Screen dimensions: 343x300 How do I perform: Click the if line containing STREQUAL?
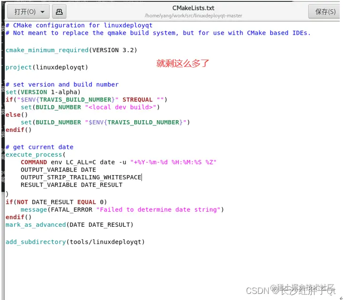point(86,100)
